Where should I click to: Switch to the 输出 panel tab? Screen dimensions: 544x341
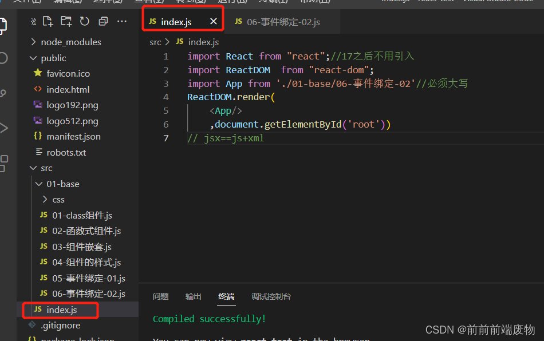(193, 296)
